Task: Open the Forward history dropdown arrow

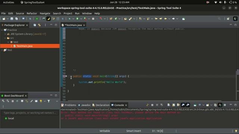Action: (177, 19)
